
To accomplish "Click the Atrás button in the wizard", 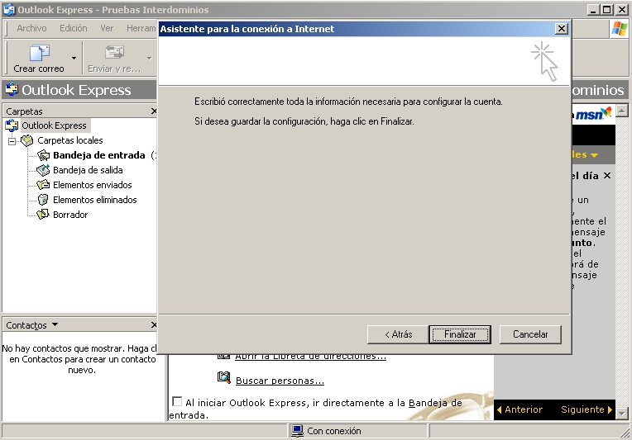I will coord(398,334).
